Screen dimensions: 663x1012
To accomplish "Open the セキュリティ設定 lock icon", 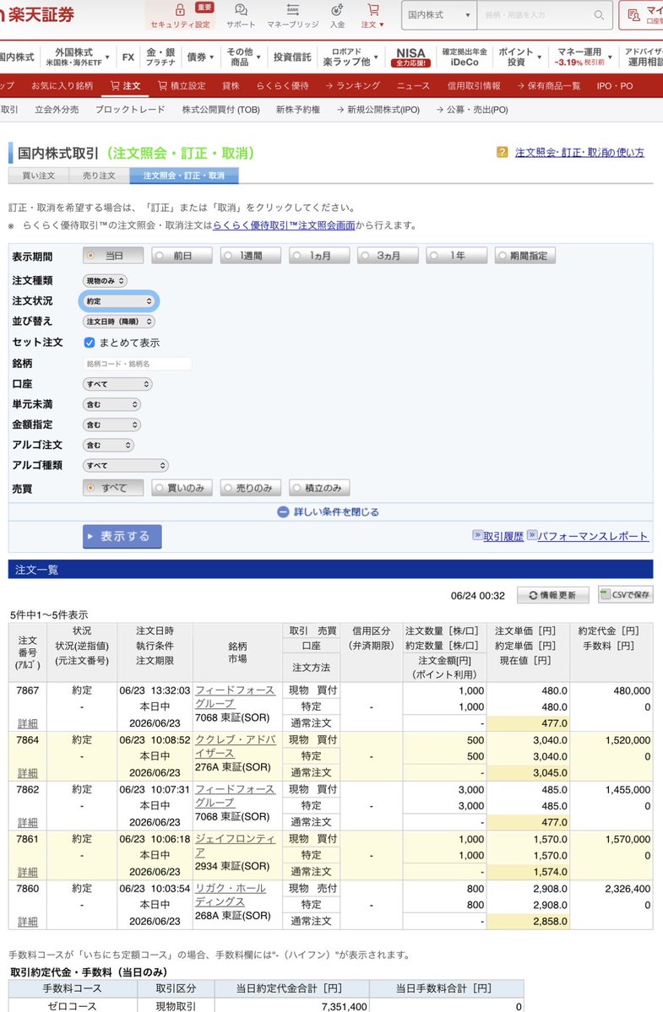I will pyautogui.click(x=180, y=10).
